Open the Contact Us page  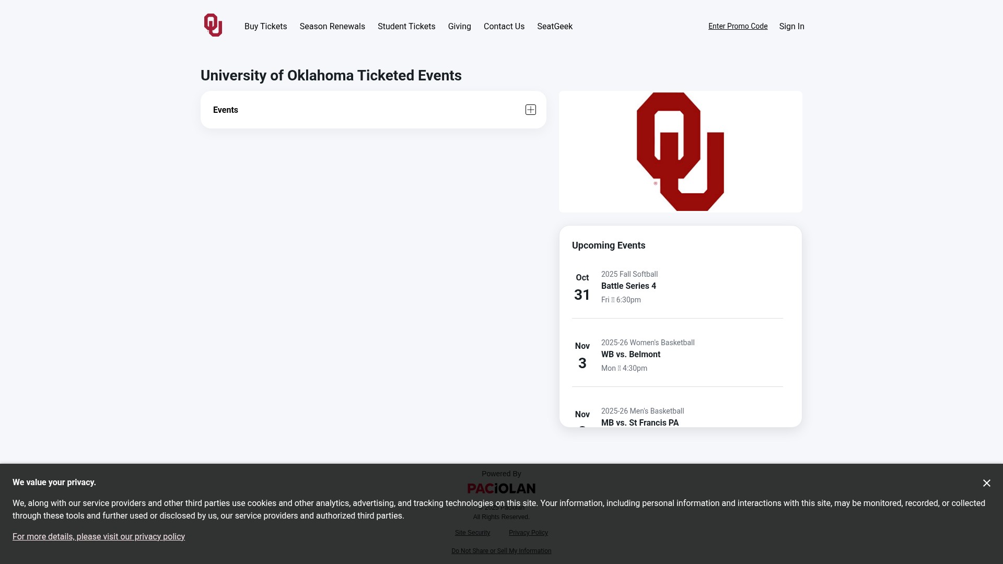pos(504,26)
